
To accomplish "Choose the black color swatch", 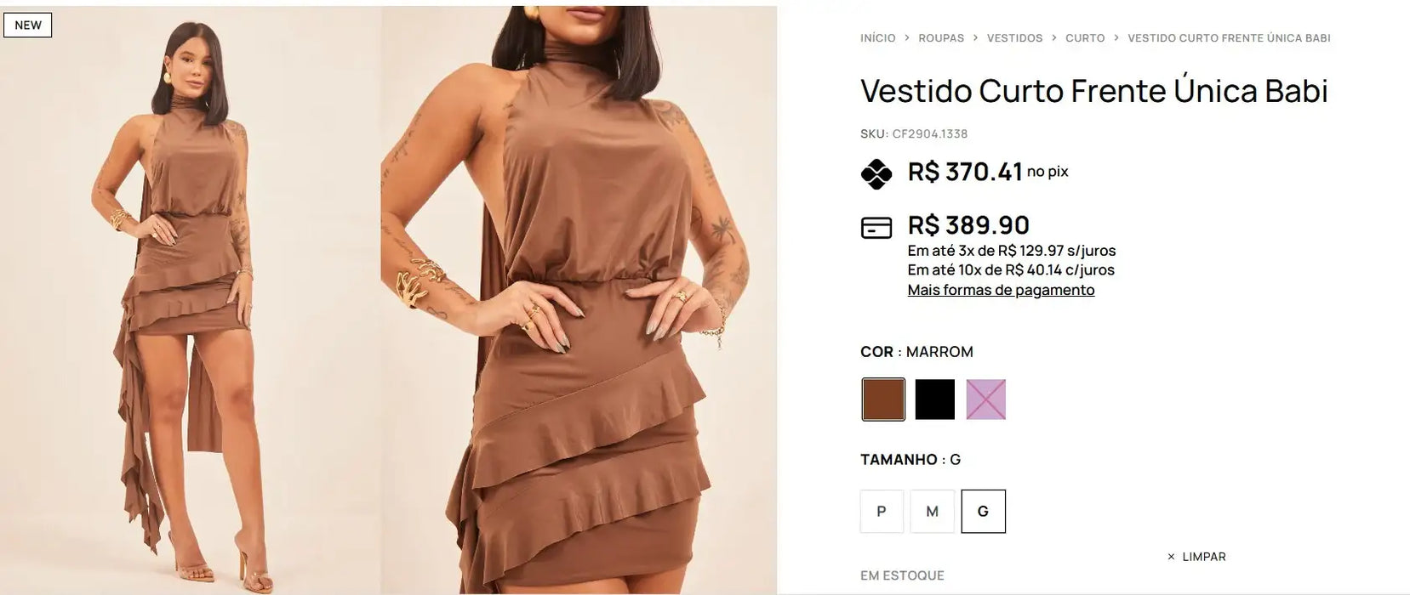I will (x=935, y=399).
